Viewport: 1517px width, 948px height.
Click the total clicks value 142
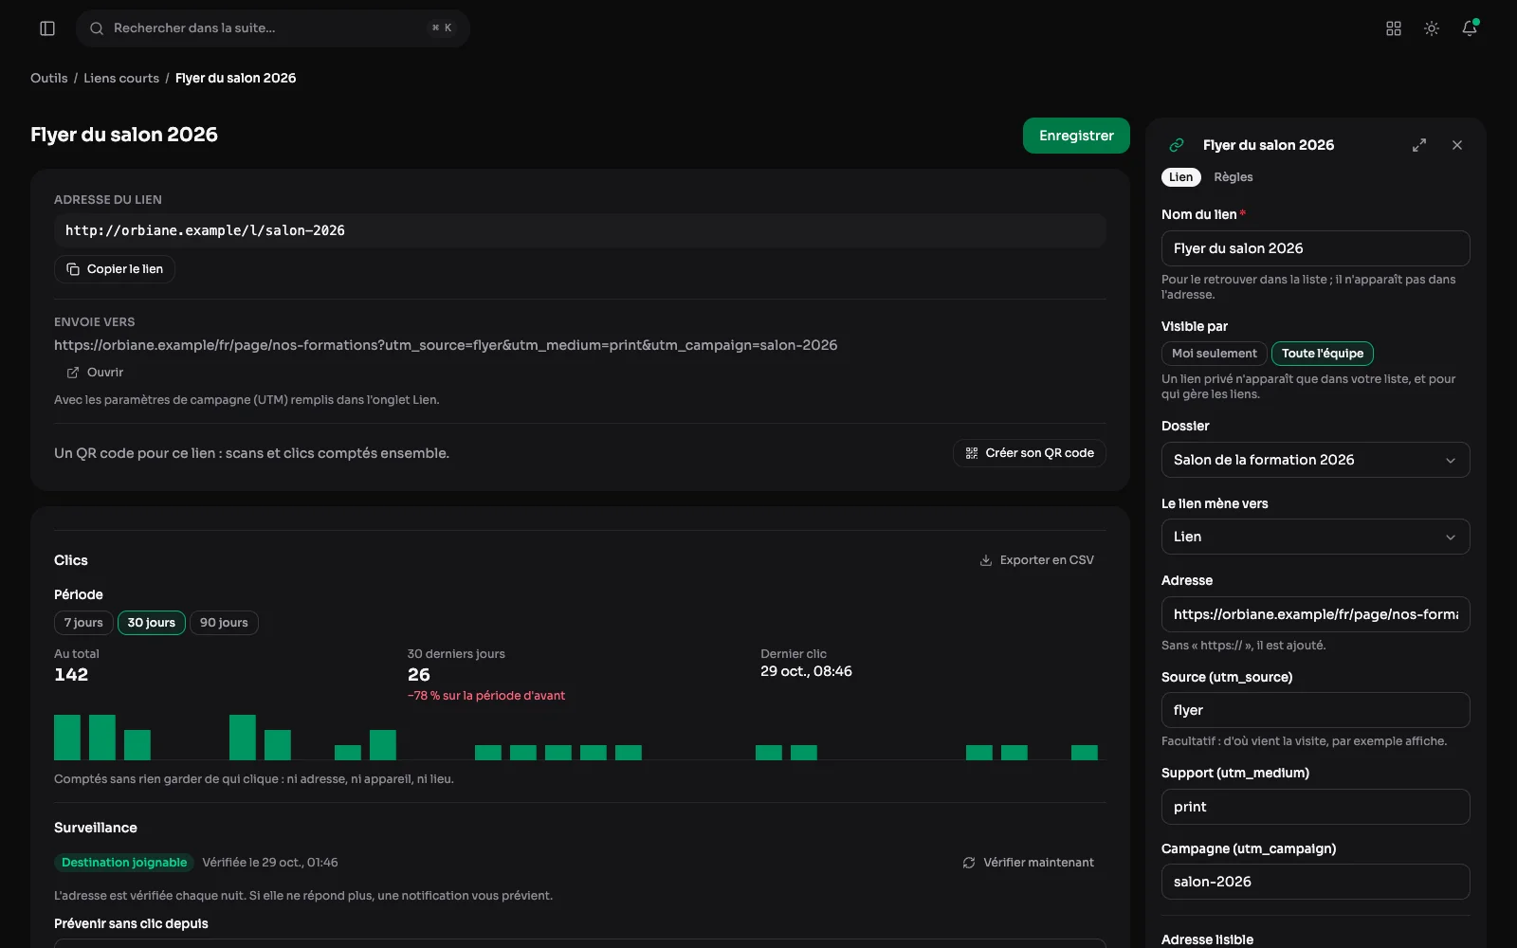[x=71, y=675]
